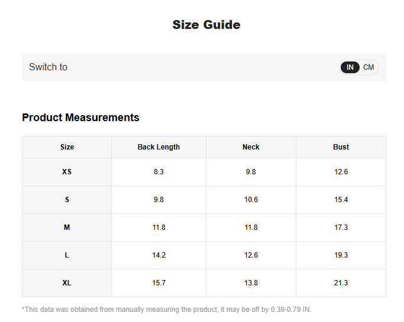Click the XL bust value 21.3
This screenshot has height=322, width=404.
pos(341,283)
